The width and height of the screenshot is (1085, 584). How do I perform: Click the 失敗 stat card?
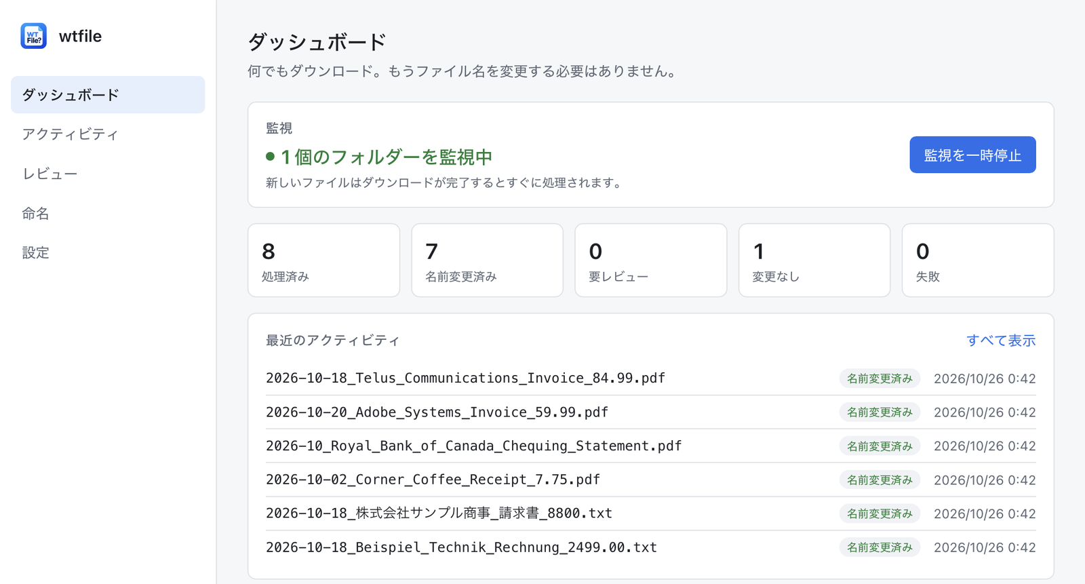click(978, 260)
